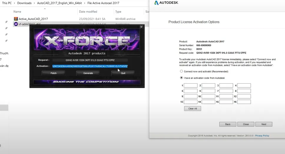Click activation code box 9
Viewport: 285px width, 154px height.
point(190,96)
